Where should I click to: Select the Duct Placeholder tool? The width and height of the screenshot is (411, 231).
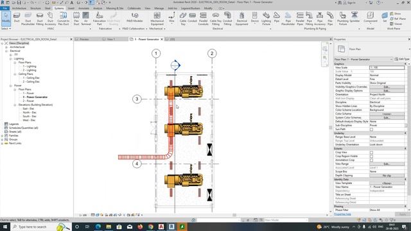click(x=28, y=19)
